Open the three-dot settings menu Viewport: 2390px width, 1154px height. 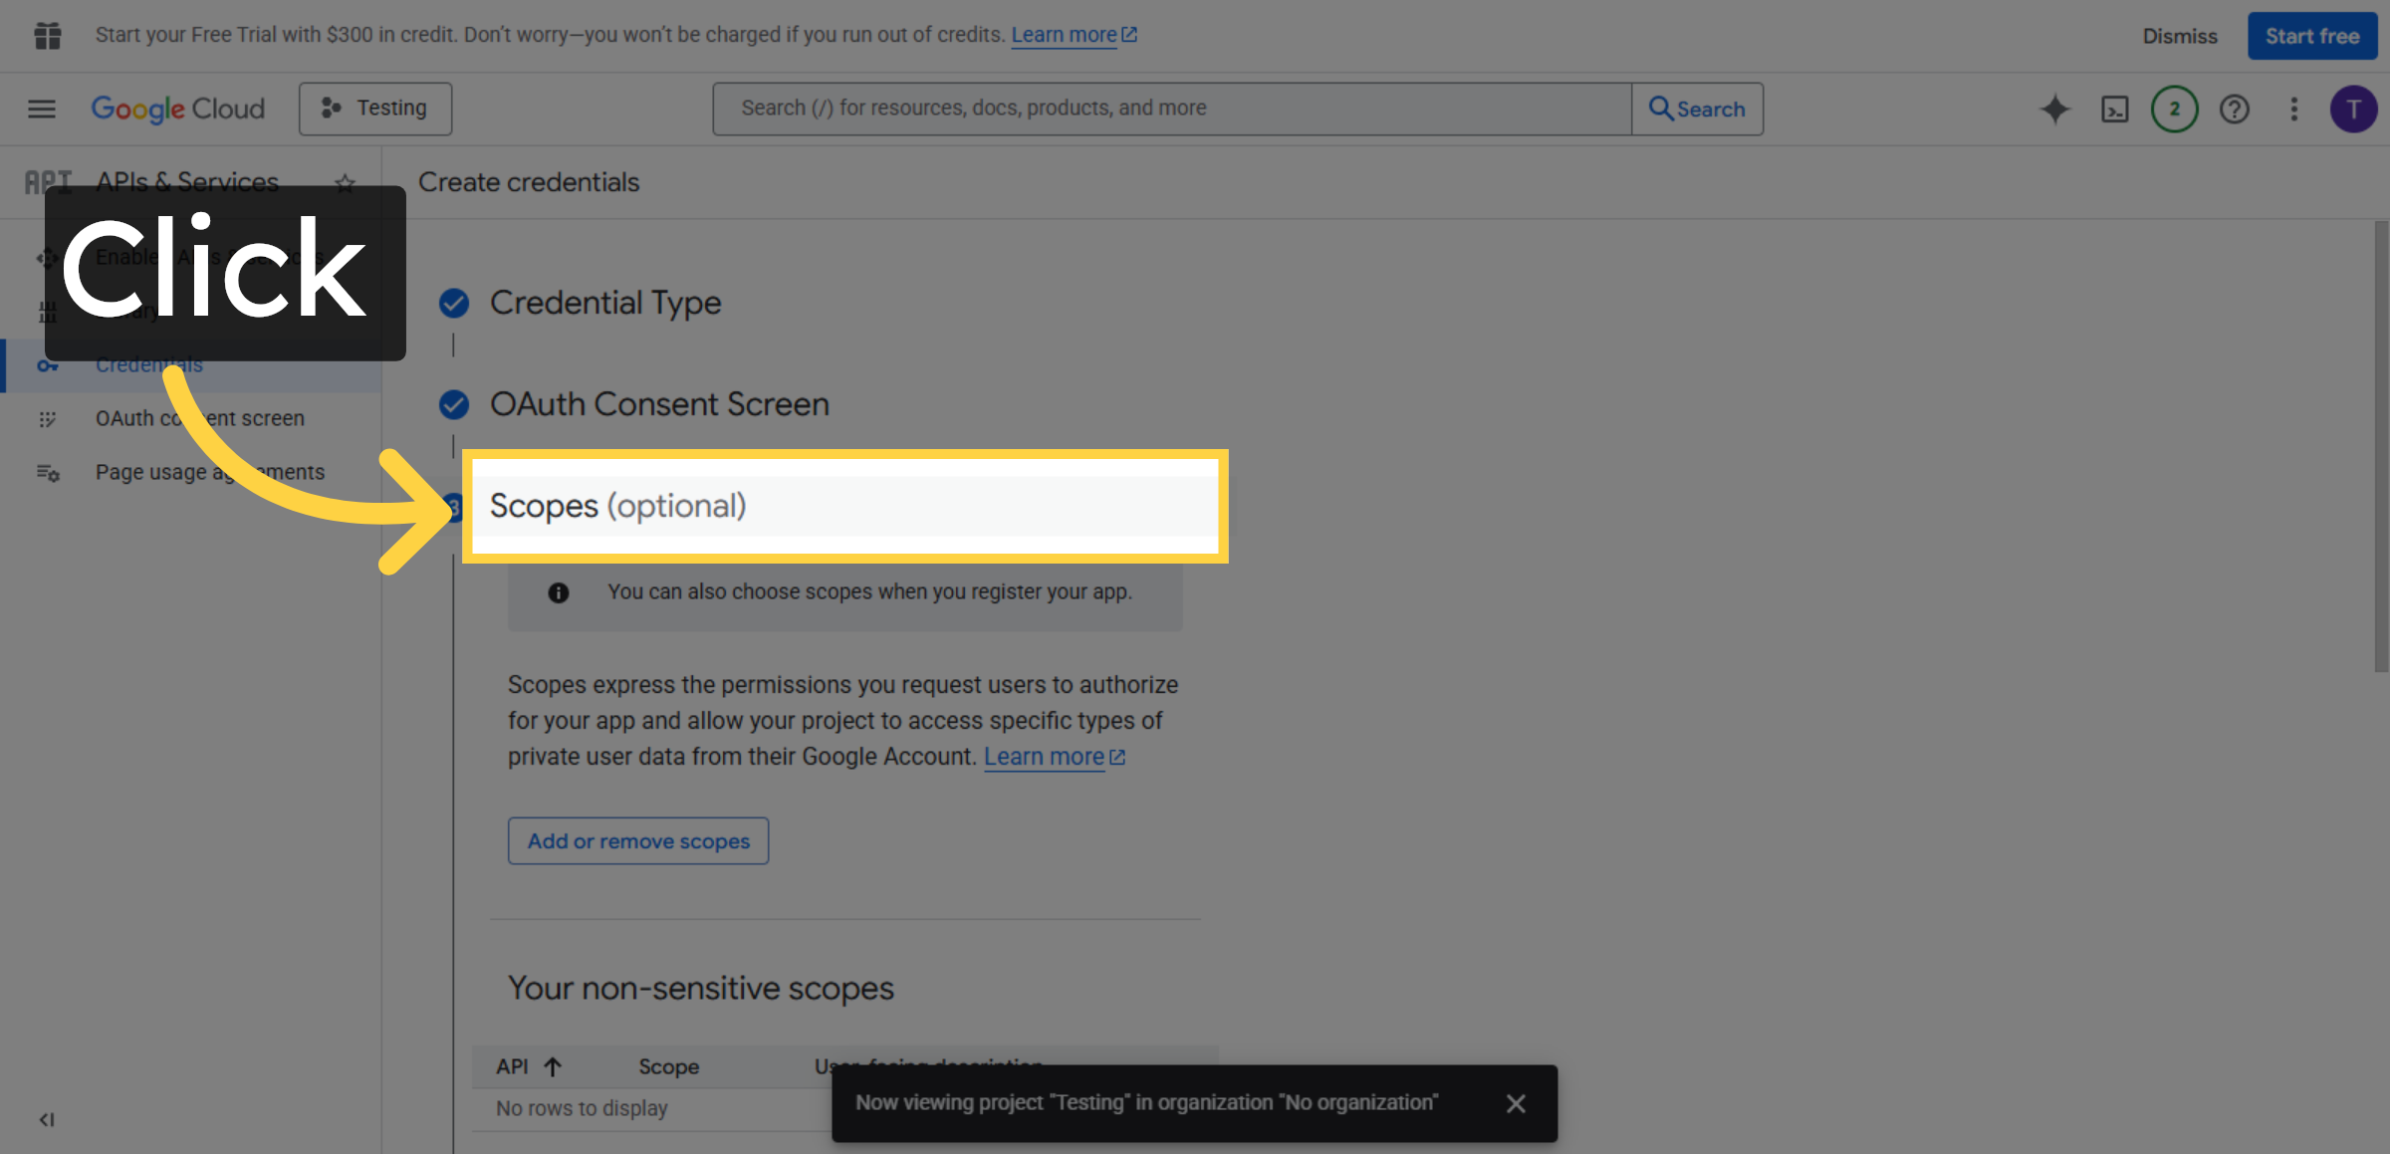2294,109
